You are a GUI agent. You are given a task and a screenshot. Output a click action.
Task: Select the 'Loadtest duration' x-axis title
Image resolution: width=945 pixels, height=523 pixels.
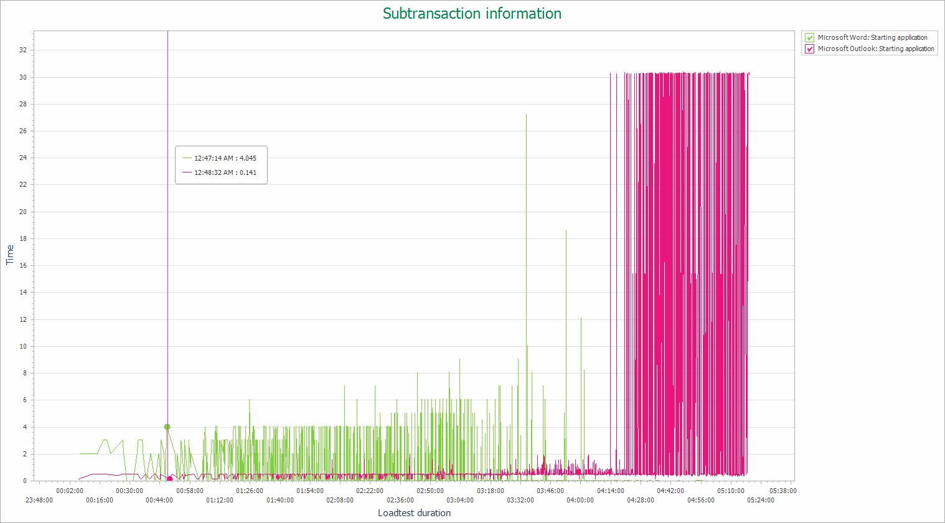414,513
